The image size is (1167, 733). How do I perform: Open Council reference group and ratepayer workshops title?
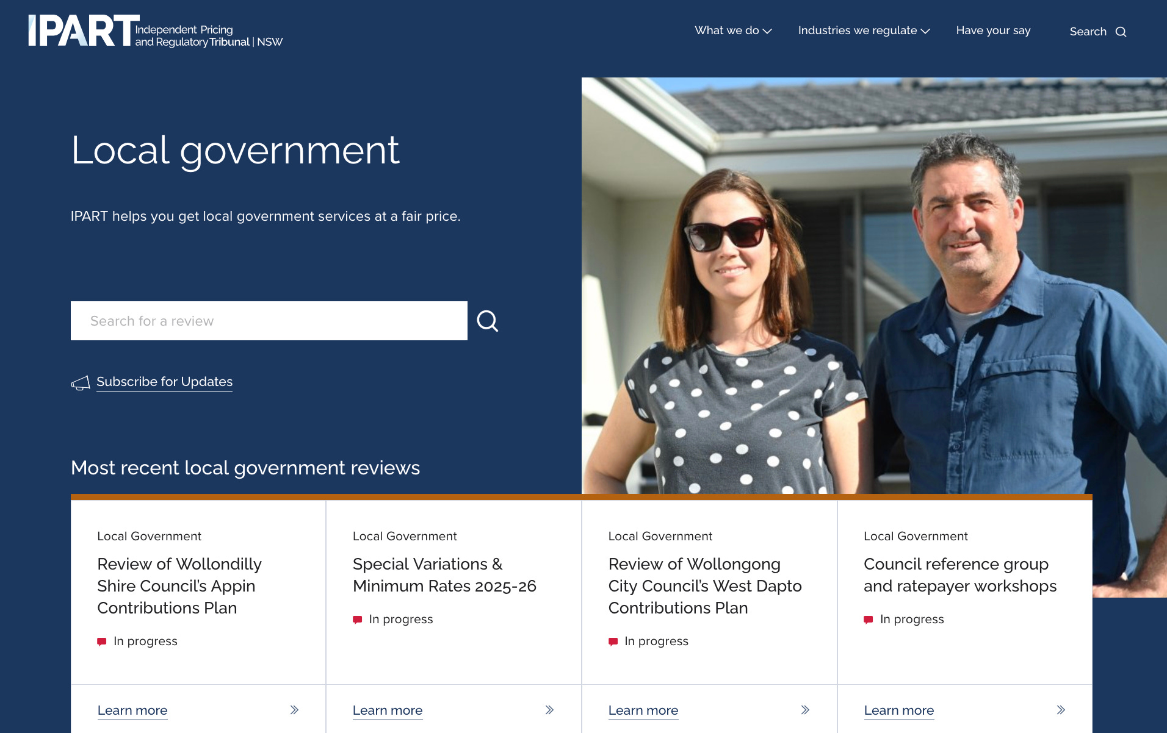pos(960,575)
